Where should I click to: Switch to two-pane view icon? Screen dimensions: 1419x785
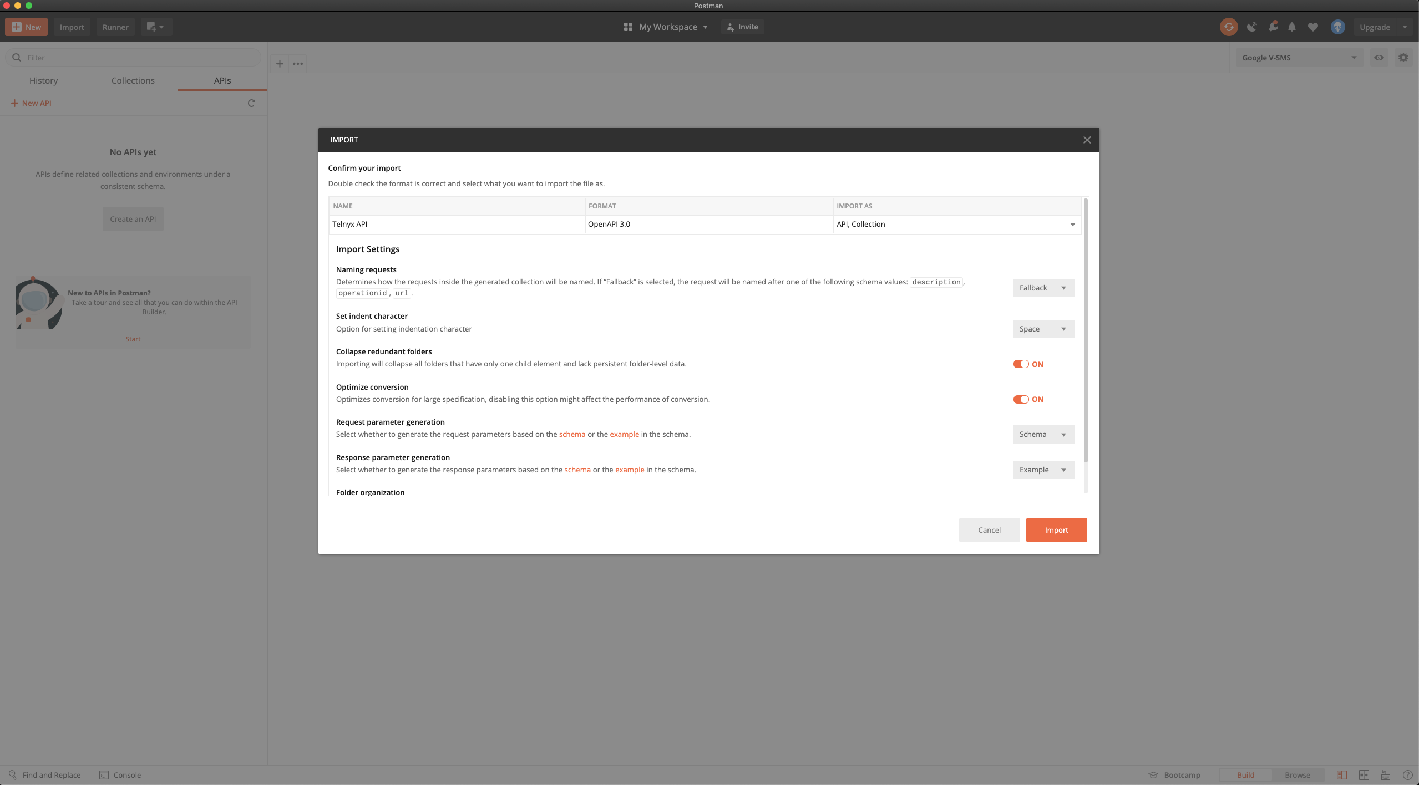[x=1364, y=775]
